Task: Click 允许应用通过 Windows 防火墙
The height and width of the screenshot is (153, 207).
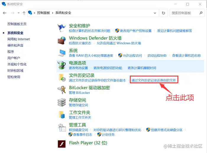Action: click(119, 43)
